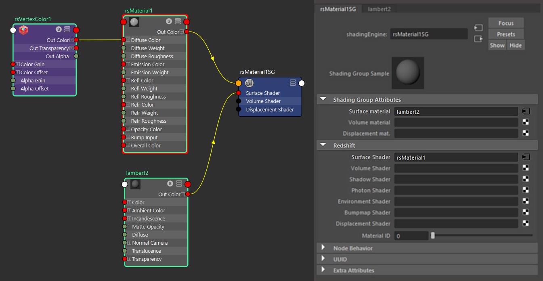Click the Focus button
Viewport: 543px width, 281px height.
pyautogui.click(x=506, y=23)
